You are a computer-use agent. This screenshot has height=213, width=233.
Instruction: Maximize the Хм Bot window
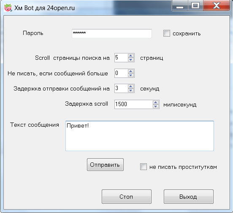point(195,6)
